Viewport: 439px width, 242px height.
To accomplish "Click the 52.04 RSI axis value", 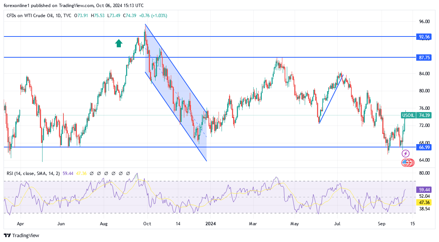I will 424,196.
